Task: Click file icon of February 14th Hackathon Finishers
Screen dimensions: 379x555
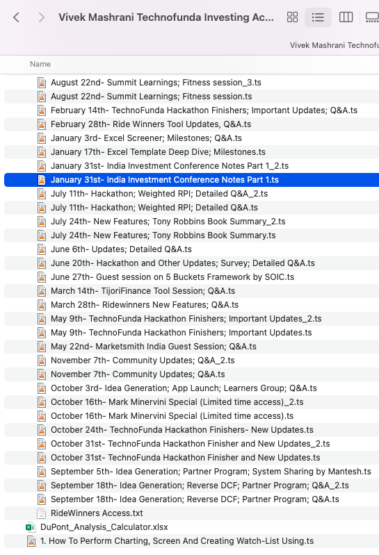Action: tap(42, 110)
